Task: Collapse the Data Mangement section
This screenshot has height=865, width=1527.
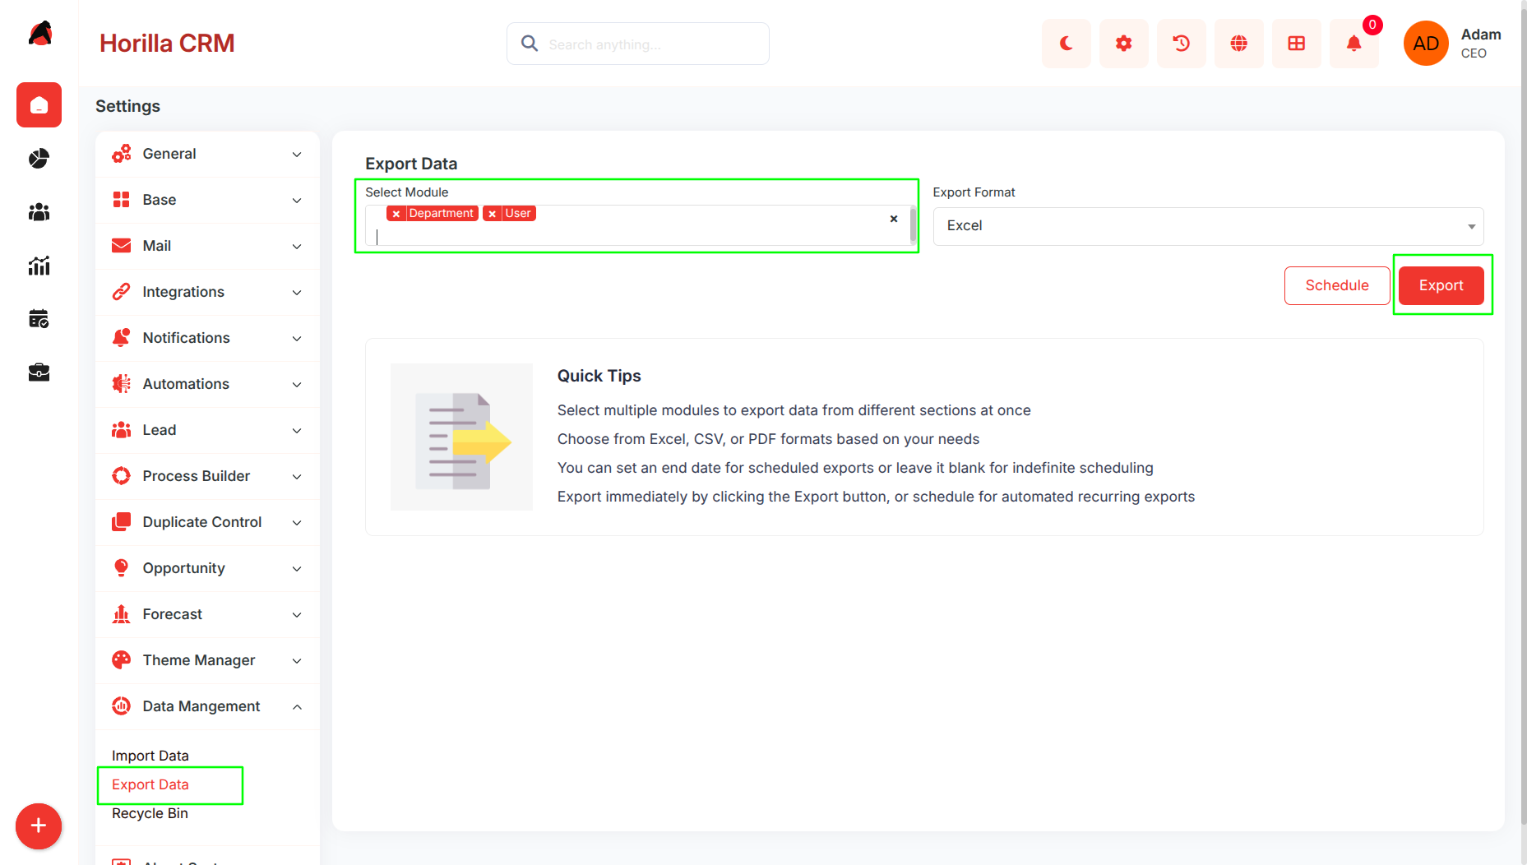Action: pos(207,706)
